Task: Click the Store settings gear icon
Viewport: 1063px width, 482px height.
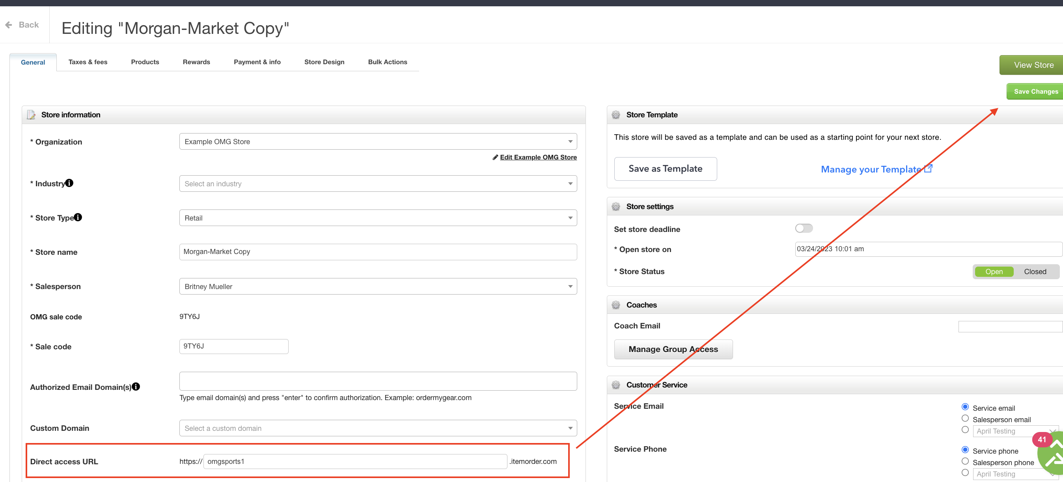Action: click(x=616, y=206)
